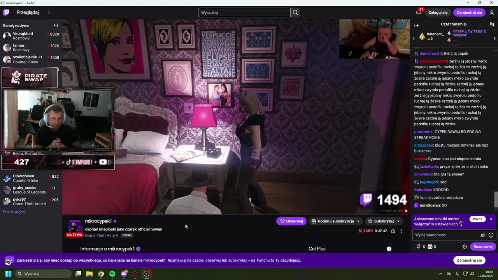The image size is (498, 280).
Task: Click Pokaż in the emotes notice
Action: tap(477, 219)
